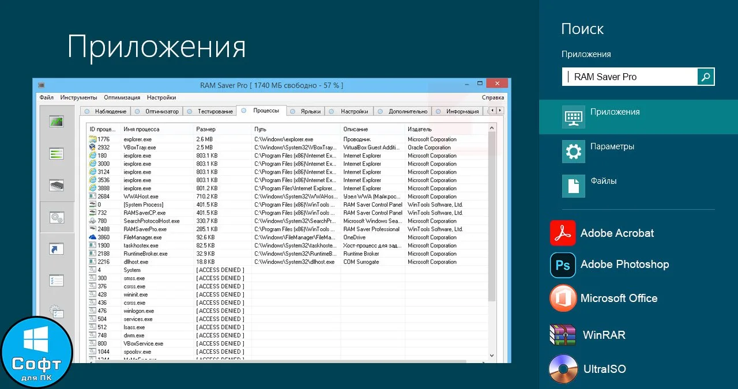Open WinRAR via the books icon
Screen dimensions: 738x389
coord(563,334)
